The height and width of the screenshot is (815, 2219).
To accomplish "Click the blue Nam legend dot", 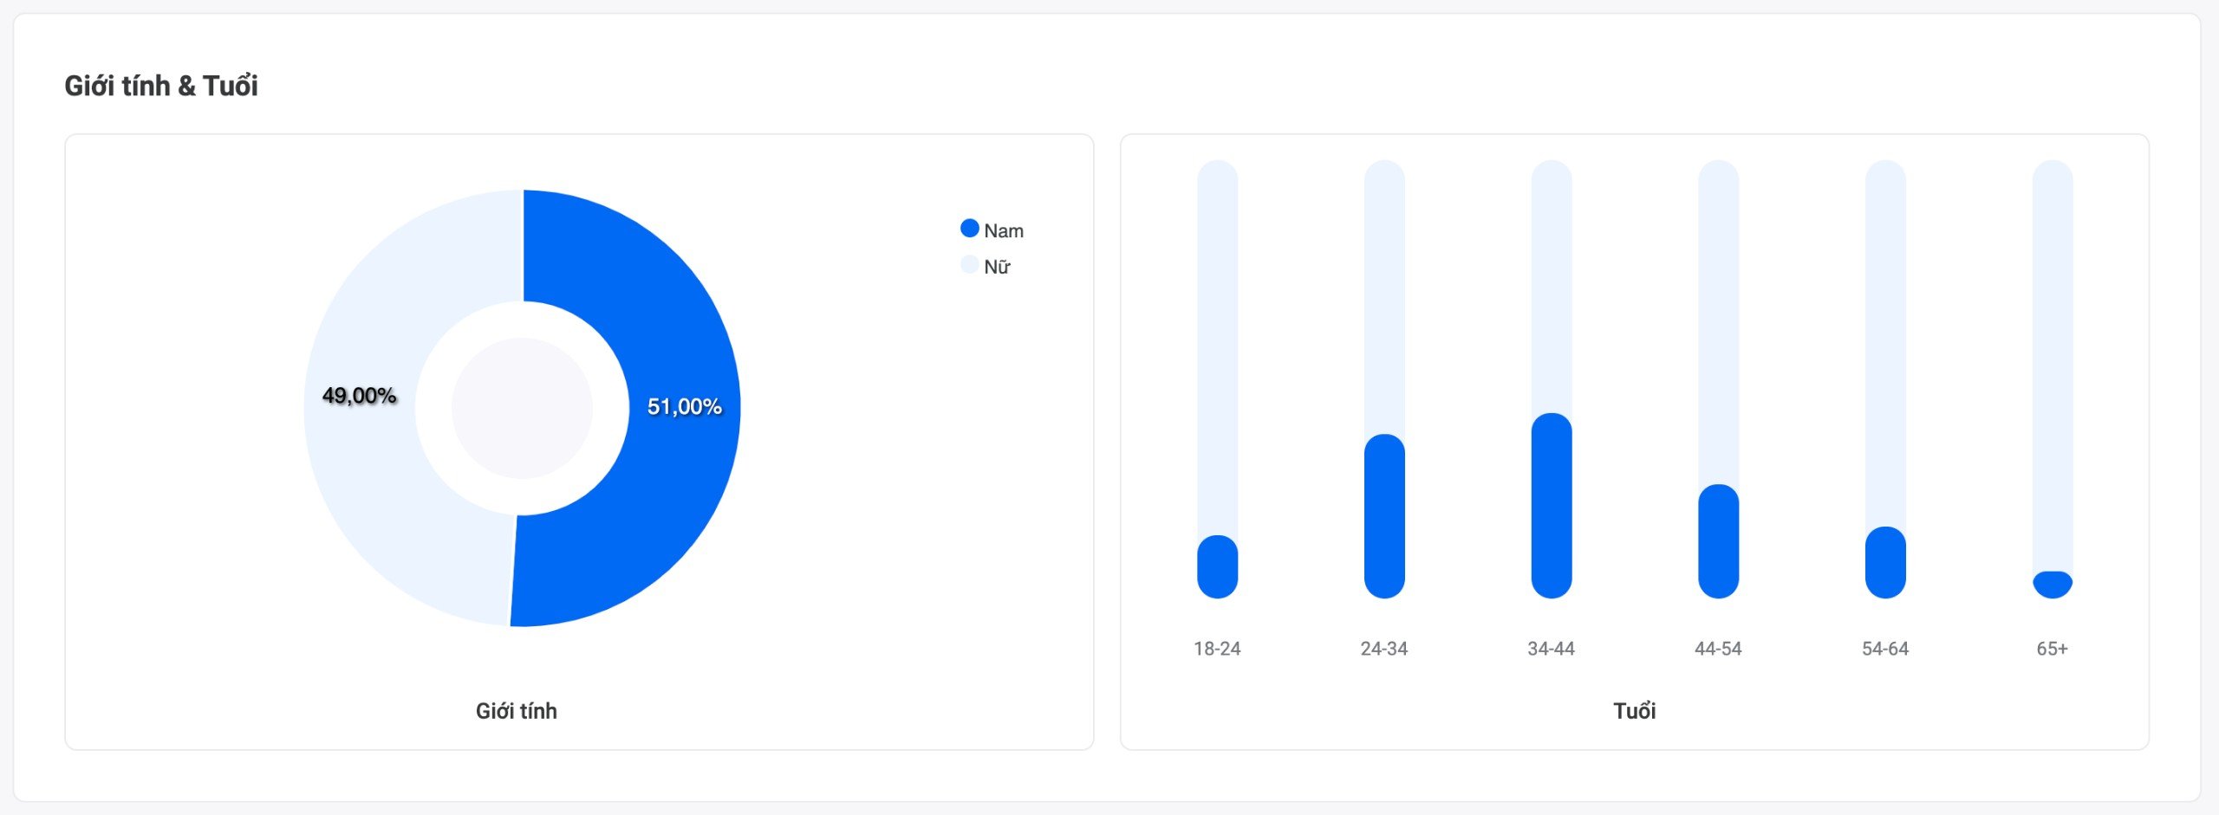I will coord(969,229).
